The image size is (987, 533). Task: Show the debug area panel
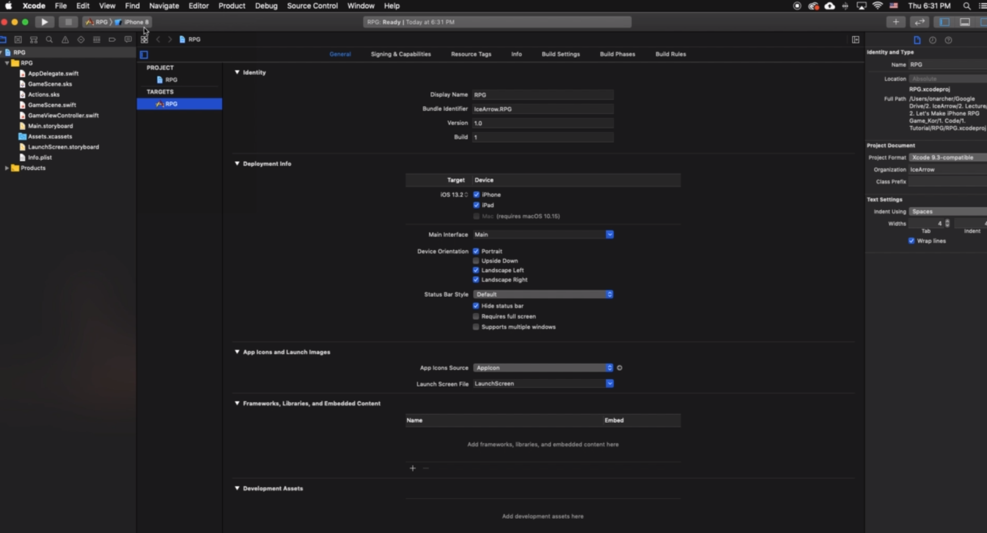pyautogui.click(x=964, y=22)
